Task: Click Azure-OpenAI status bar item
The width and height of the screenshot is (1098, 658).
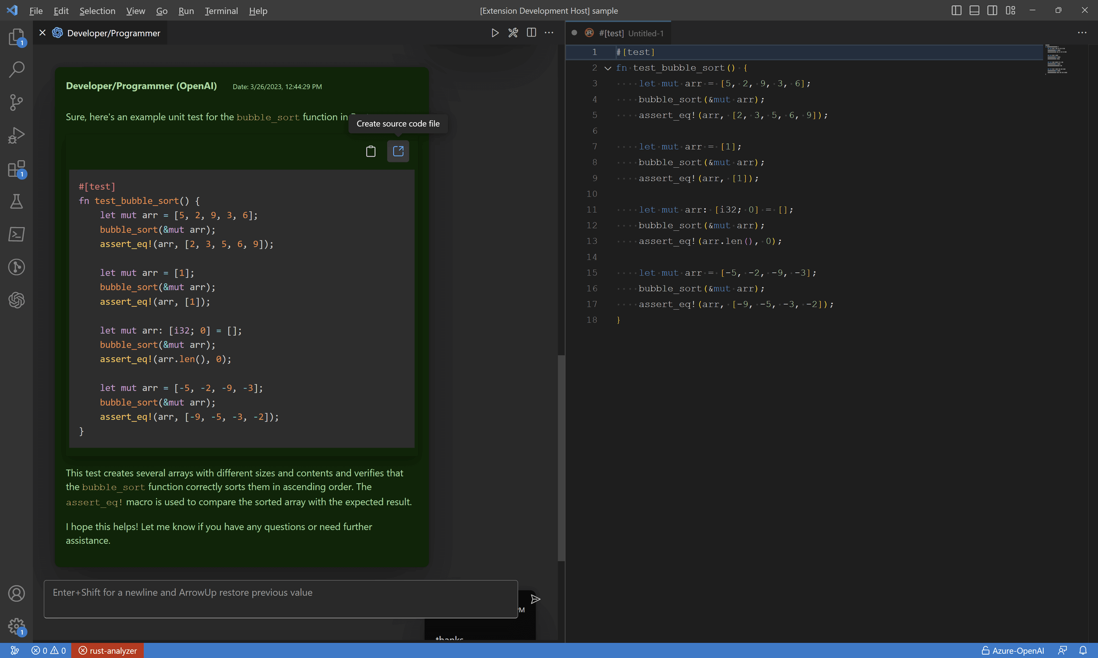Action: [1012, 650]
